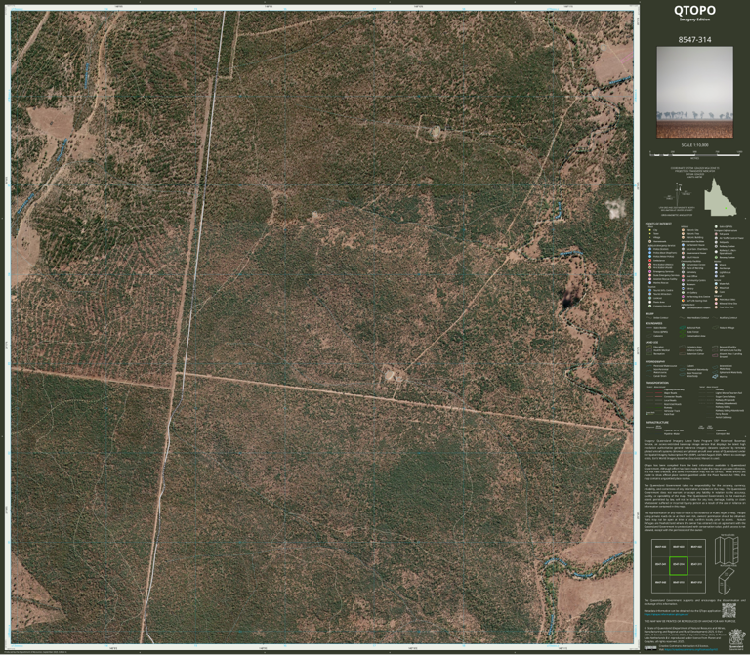
Task: Click the sheet number 8547-314 label
Action: tap(694, 40)
